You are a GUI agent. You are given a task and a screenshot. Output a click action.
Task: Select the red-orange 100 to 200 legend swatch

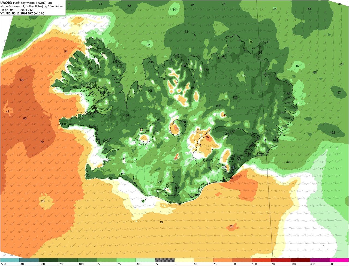pyautogui.click(x=261, y=260)
